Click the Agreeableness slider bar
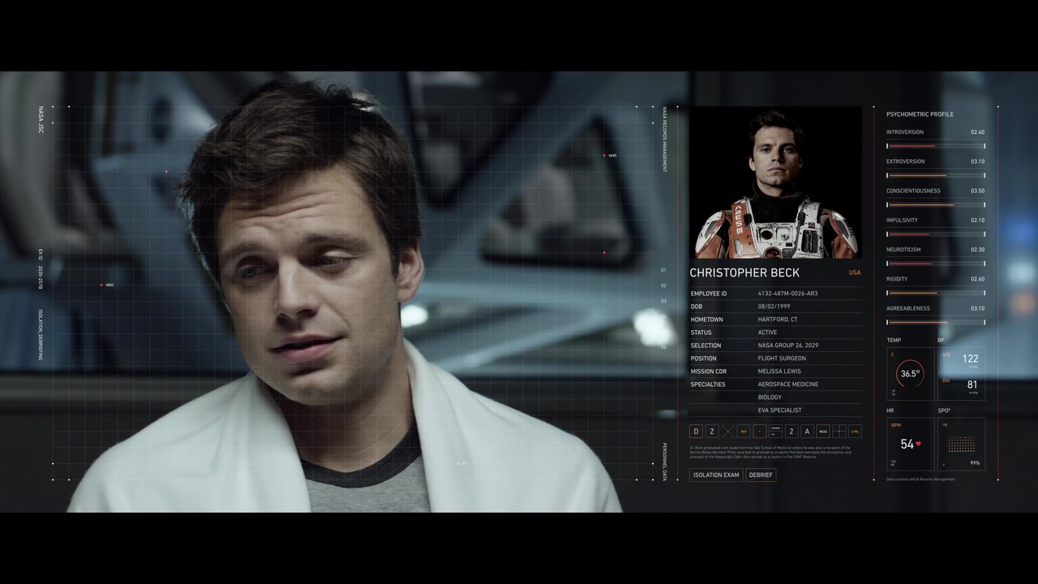Viewport: 1038px width, 584px height. pos(936,322)
